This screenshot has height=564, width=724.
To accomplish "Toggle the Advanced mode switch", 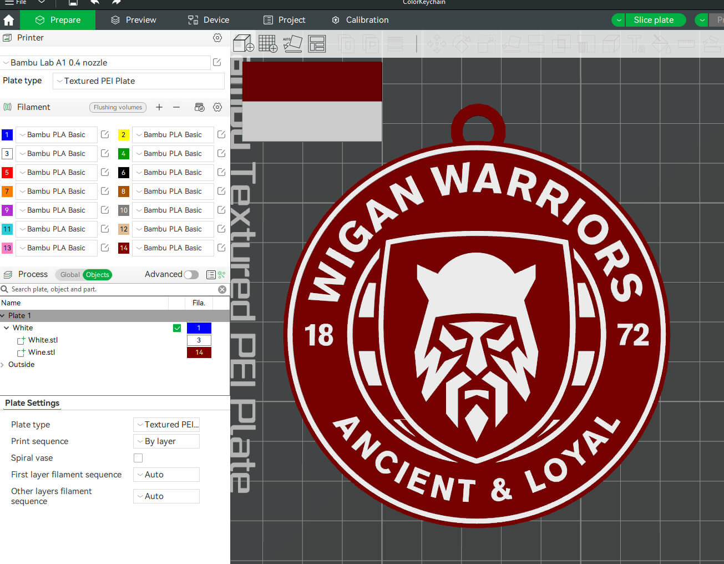I will tap(191, 275).
